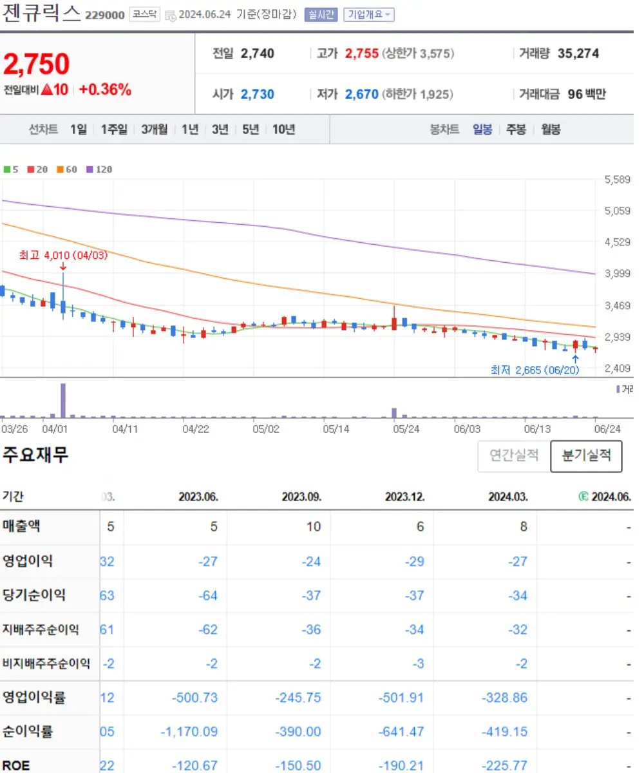644x773 pixels.
Task: Switch to the 월봉 candle chart
Action: coord(551,129)
